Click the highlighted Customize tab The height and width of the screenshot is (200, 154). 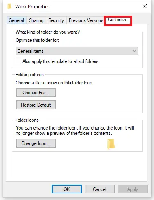[x=118, y=20]
